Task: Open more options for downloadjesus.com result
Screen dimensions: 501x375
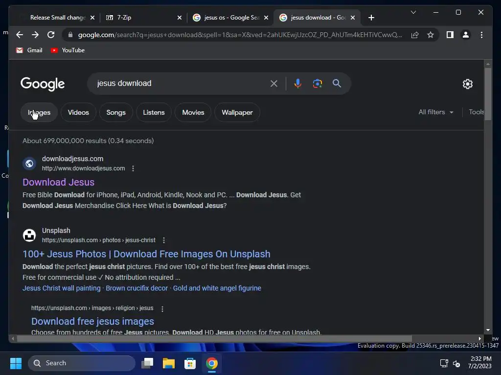Action: click(133, 168)
